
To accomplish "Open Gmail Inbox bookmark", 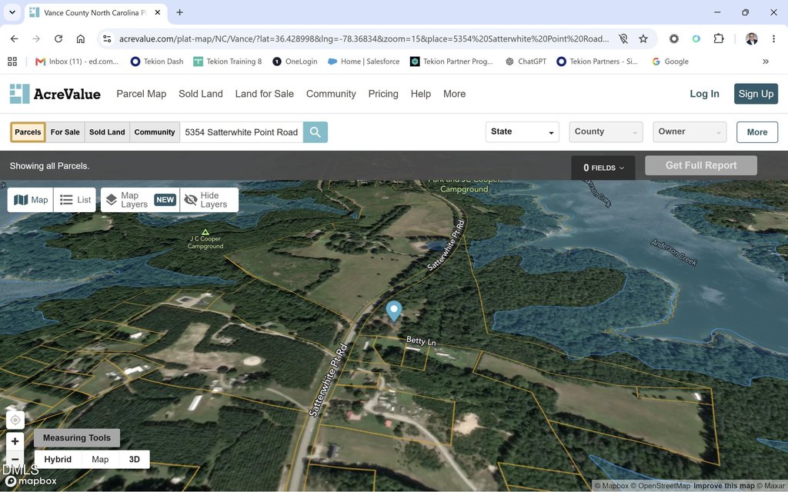I will [77, 61].
